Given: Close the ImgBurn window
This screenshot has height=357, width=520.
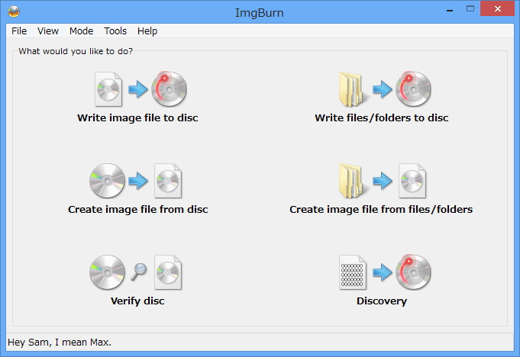Looking at the screenshot, I should click(x=497, y=9).
